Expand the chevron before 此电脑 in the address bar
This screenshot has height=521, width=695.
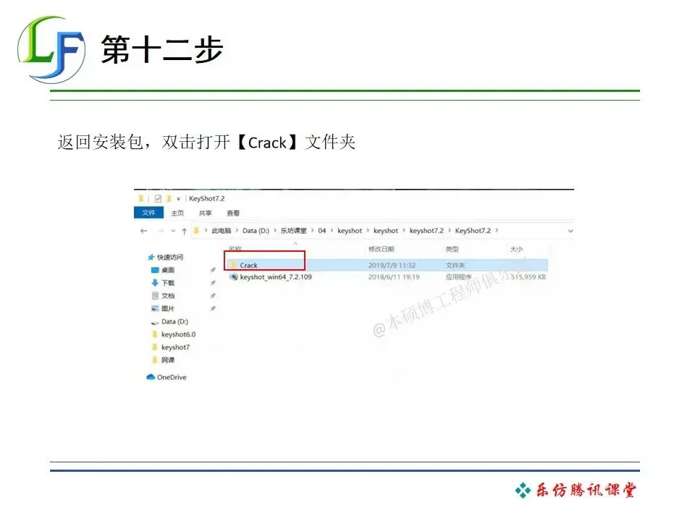click(x=206, y=230)
